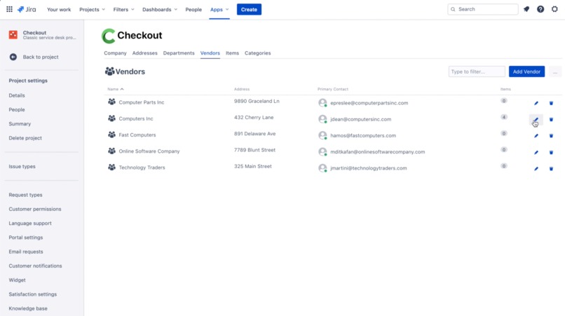The image size is (565, 316).
Task: Delete the Online Software Company vendor
Action: (551, 153)
